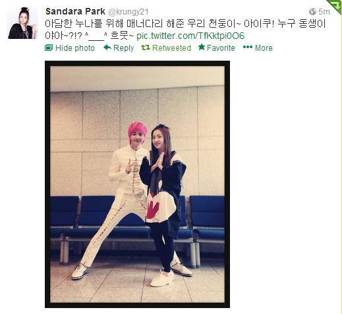Toggle Hide photo to collapse image

pyautogui.click(x=75, y=48)
